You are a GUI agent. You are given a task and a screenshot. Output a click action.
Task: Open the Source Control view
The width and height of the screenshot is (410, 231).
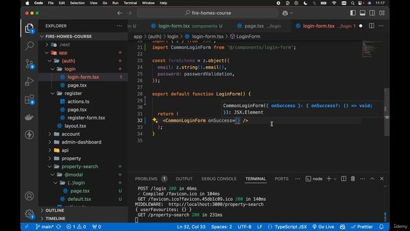pos(29,64)
